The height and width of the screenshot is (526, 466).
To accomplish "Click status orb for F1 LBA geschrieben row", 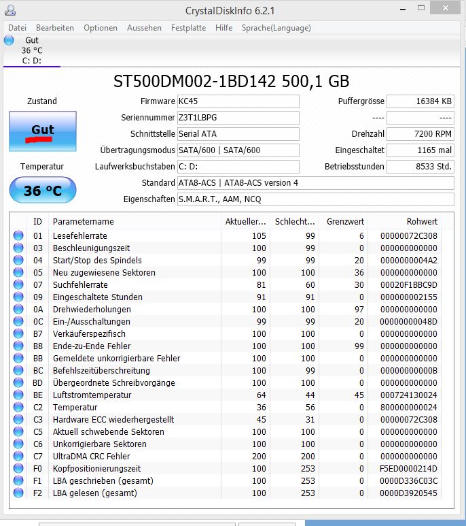I will coord(18,480).
